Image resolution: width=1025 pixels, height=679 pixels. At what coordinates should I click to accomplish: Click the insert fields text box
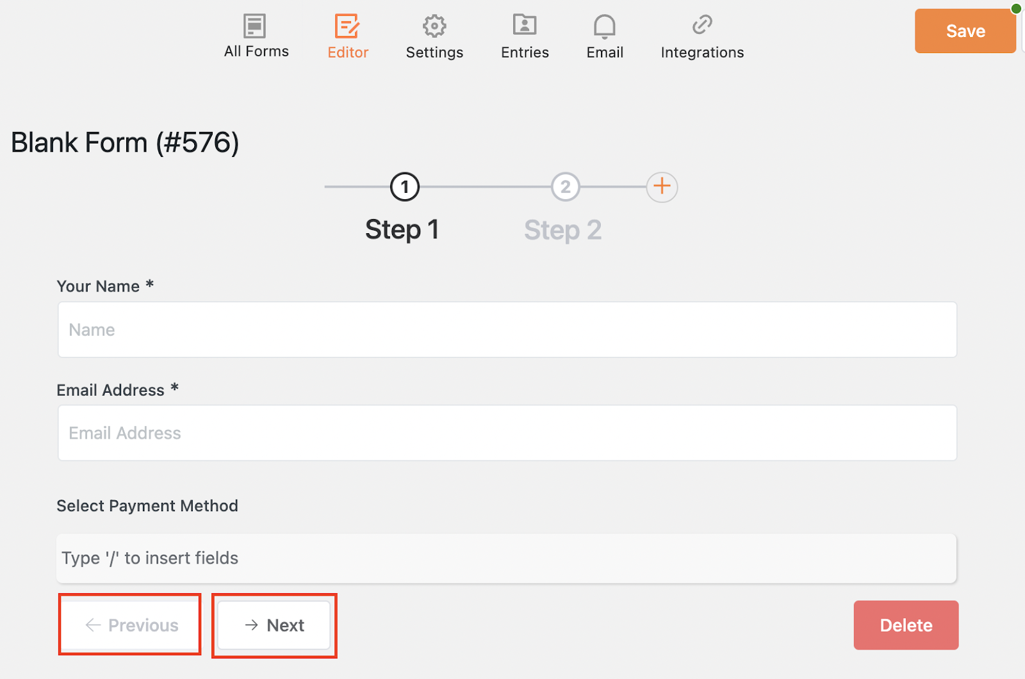click(506, 558)
